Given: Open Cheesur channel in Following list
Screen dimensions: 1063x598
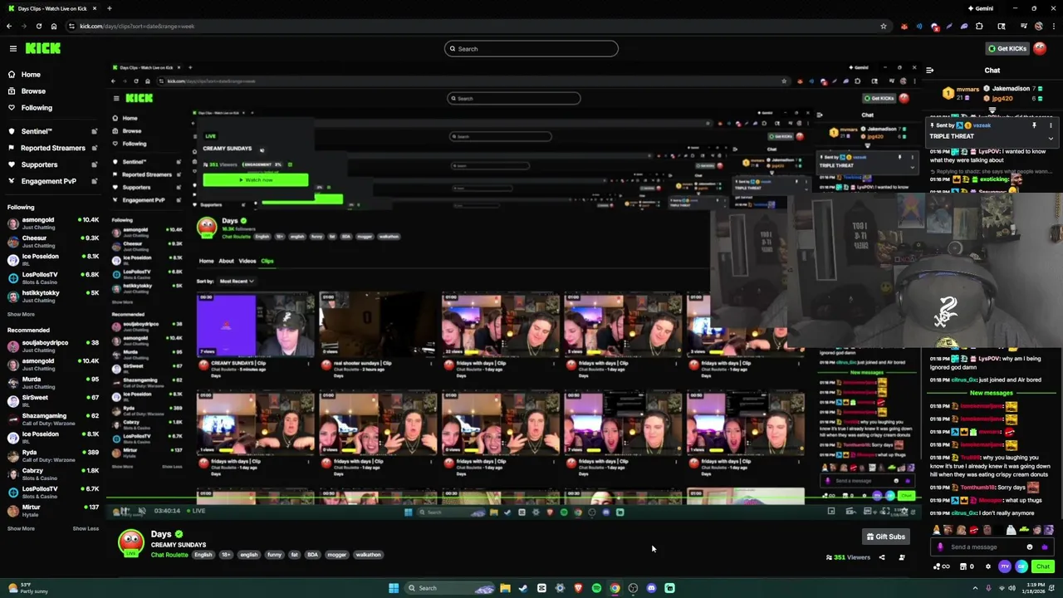Looking at the screenshot, I should pos(51,242).
